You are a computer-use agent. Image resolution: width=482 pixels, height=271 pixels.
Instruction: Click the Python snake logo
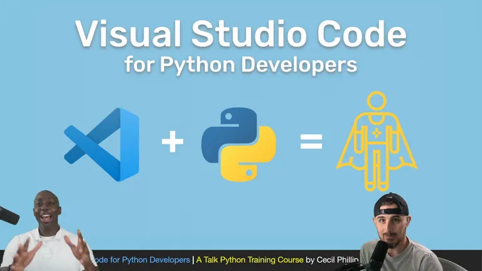pyautogui.click(x=238, y=144)
